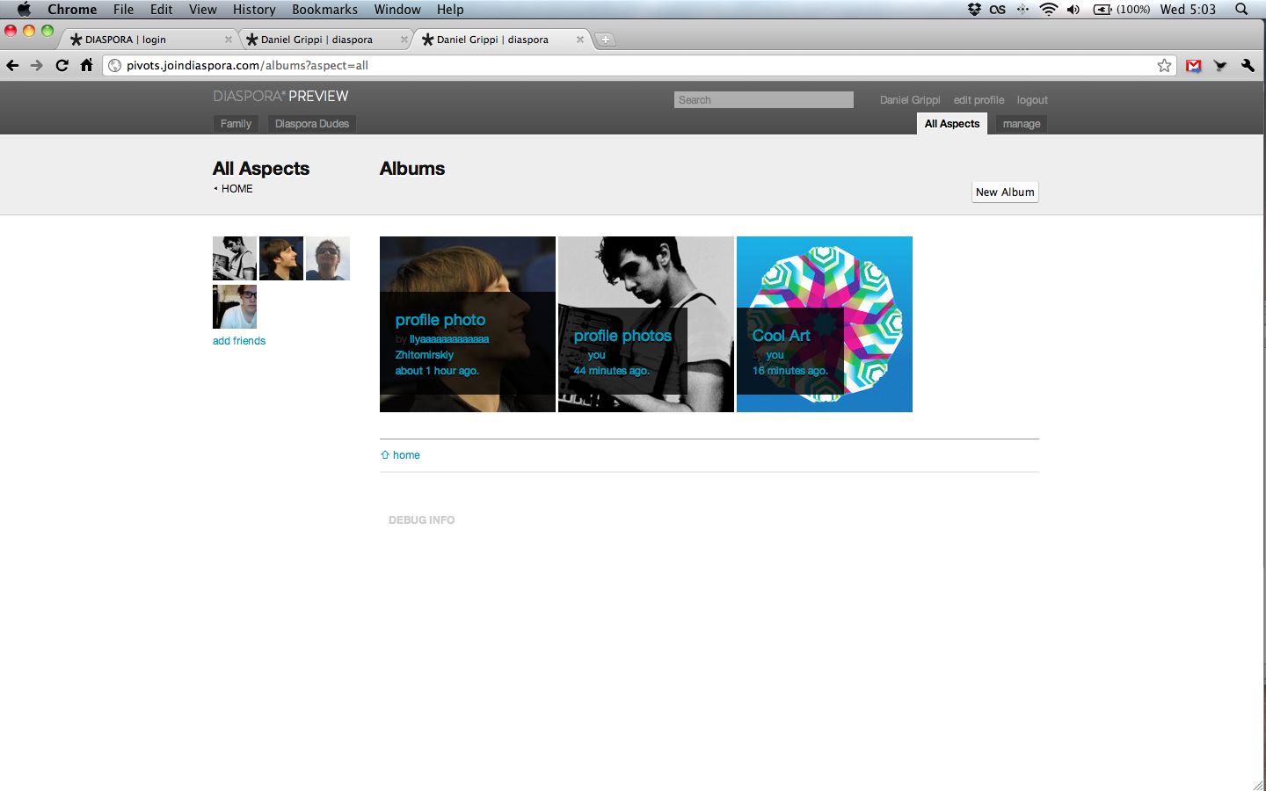Viewport: 1266px width, 791px height.
Task: Open Spotlight search in the menu bar
Action: coord(1241,10)
